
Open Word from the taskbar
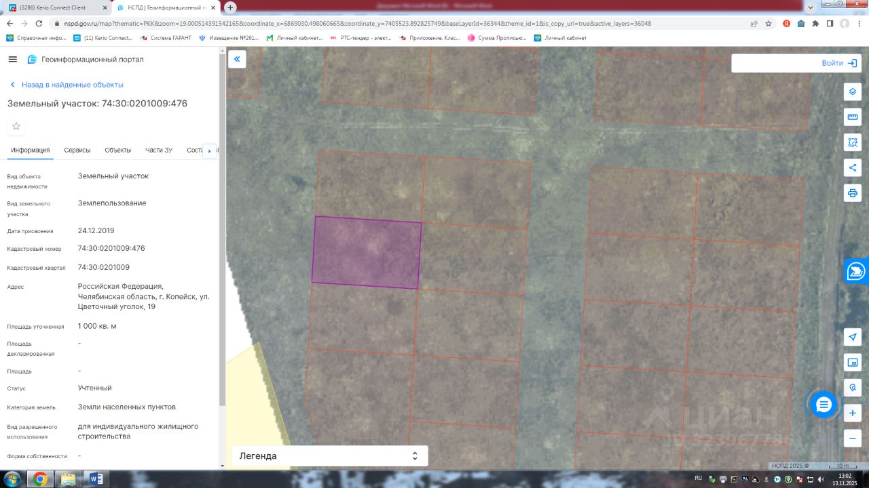[x=96, y=479]
